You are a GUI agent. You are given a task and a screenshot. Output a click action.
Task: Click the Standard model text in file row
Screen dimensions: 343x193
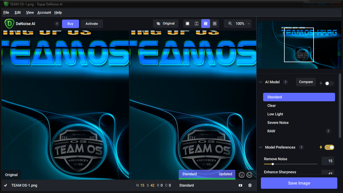pos(186,185)
